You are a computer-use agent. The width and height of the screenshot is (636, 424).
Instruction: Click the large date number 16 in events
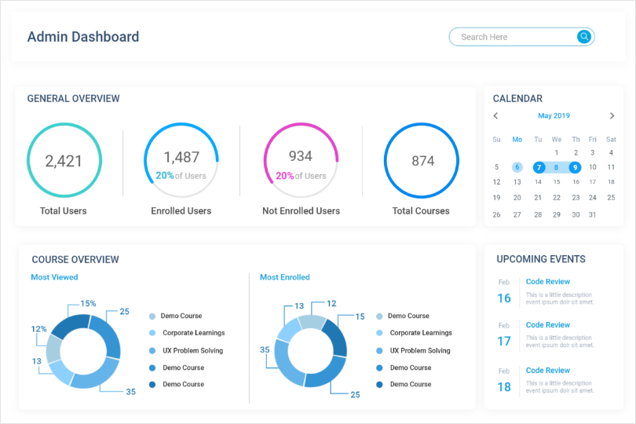click(x=504, y=298)
